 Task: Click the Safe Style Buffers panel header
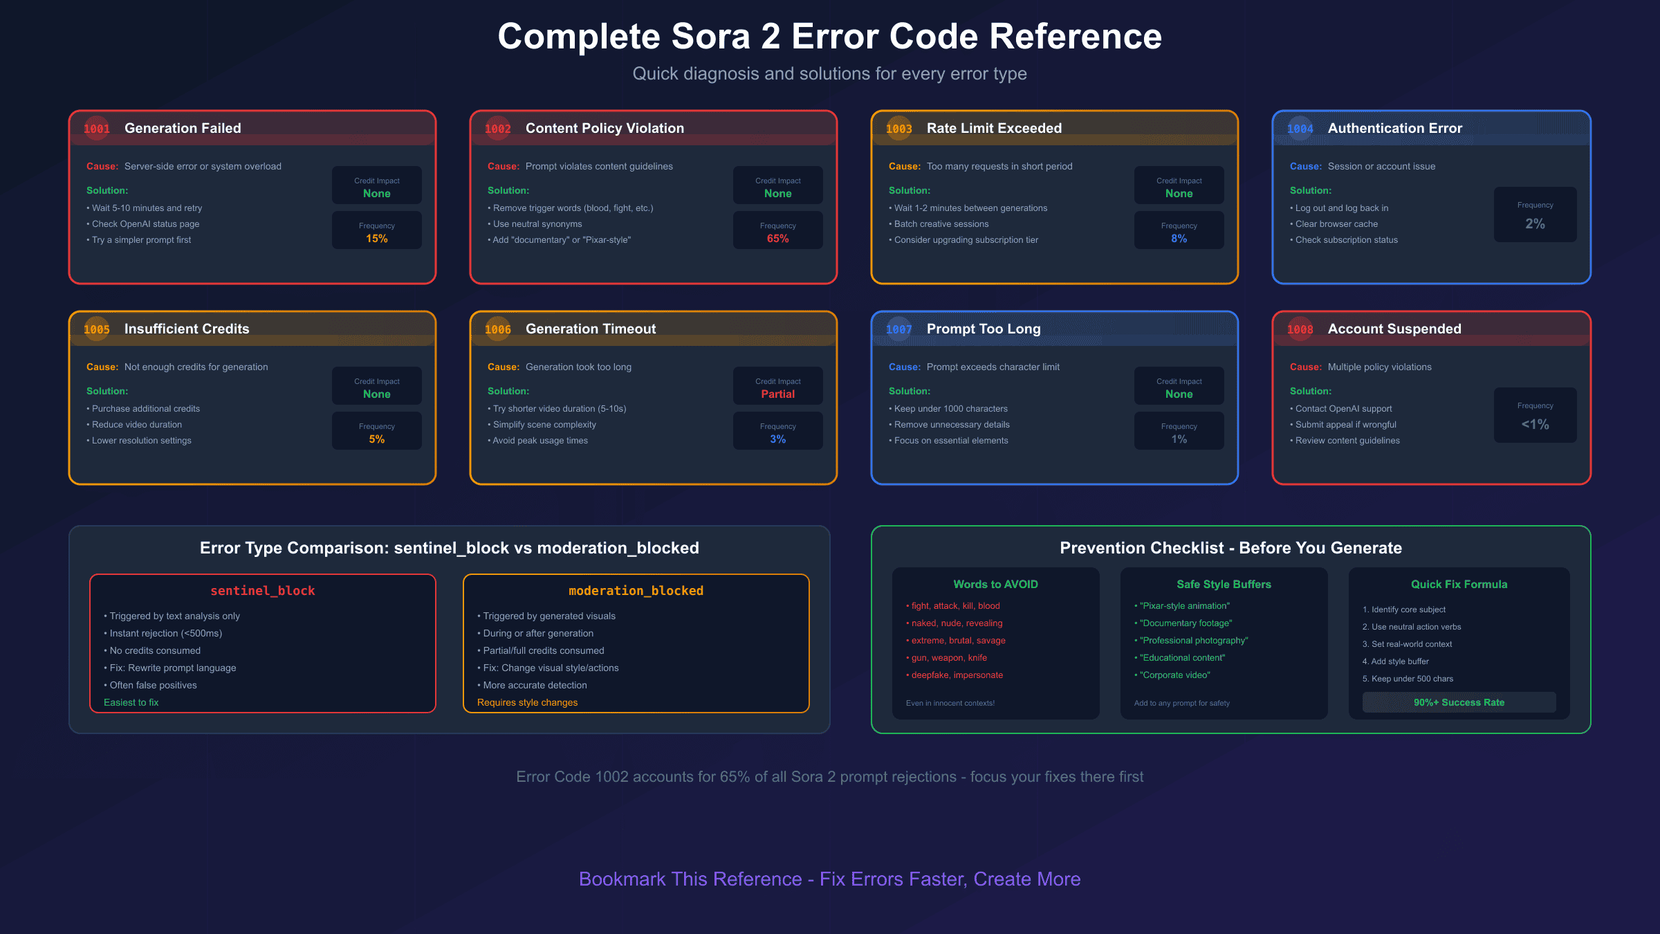(x=1223, y=585)
